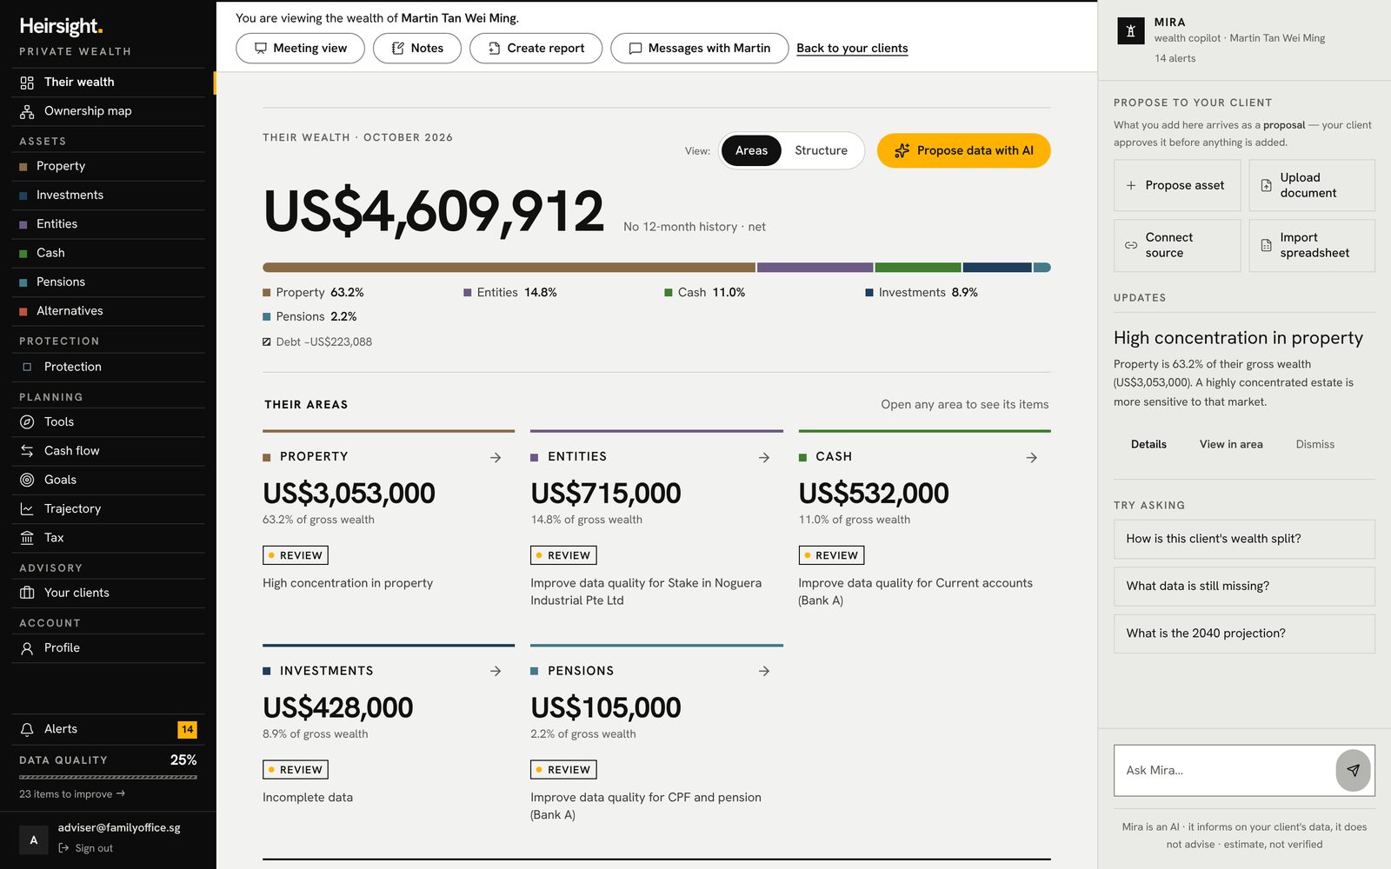Image resolution: width=1391 pixels, height=869 pixels.
Task: Open Property area arrow
Action: click(496, 457)
